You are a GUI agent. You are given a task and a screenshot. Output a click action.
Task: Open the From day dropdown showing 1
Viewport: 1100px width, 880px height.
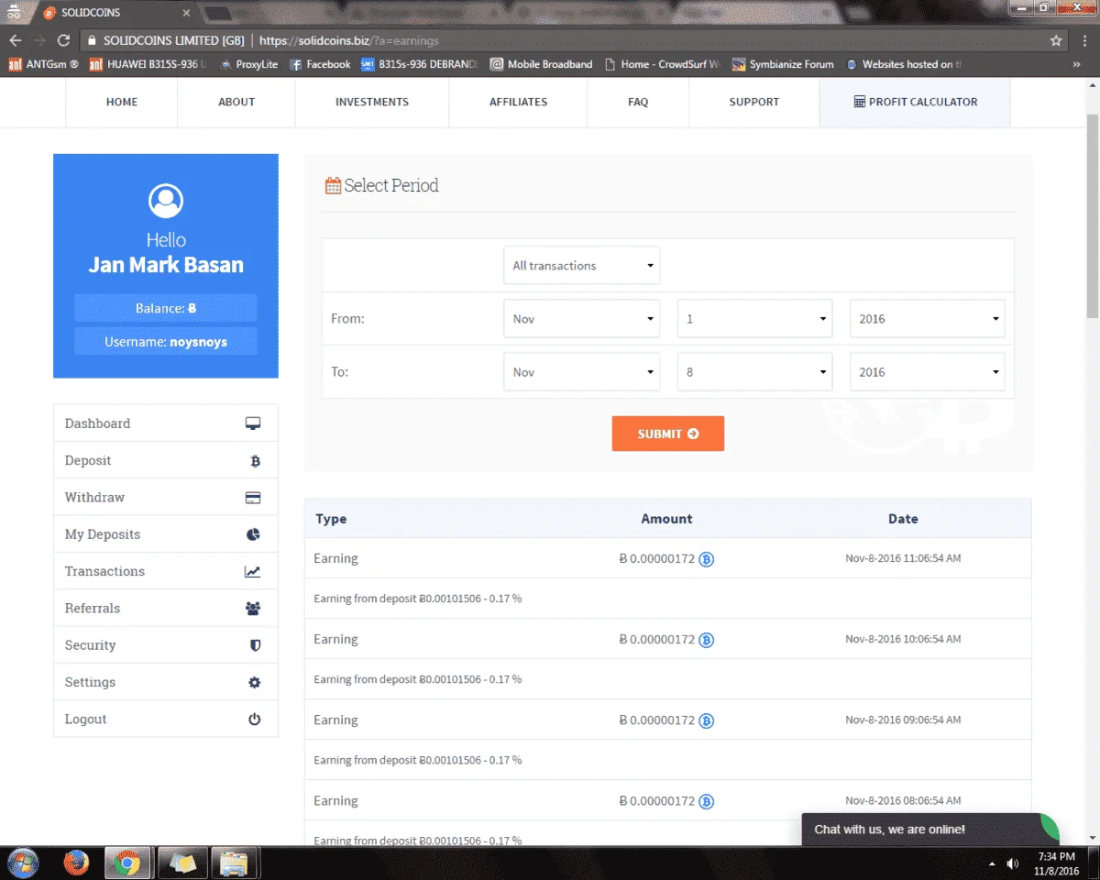[754, 319]
